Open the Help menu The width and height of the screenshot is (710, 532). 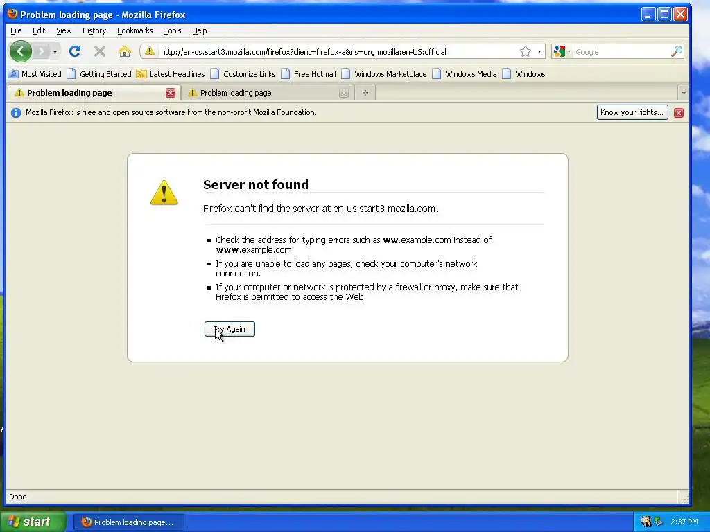coord(199,30)
